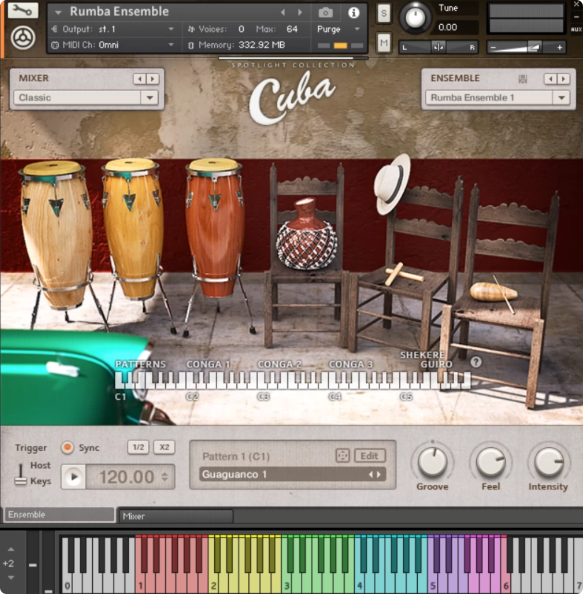This screenshot has height=594, width=583.
Task: Open the MIDI Ch Omni dropdown
Action: click(113, 45)
